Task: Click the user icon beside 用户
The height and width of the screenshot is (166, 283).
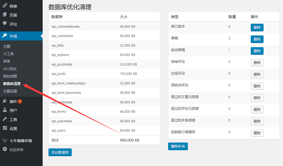Action: (5, 110)
